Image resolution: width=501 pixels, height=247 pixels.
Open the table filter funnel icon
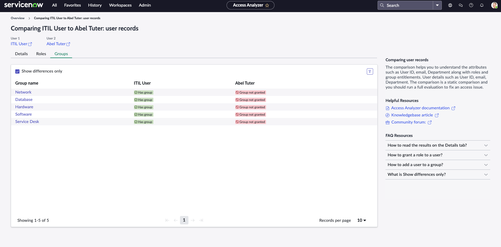(x=370, y=71)
